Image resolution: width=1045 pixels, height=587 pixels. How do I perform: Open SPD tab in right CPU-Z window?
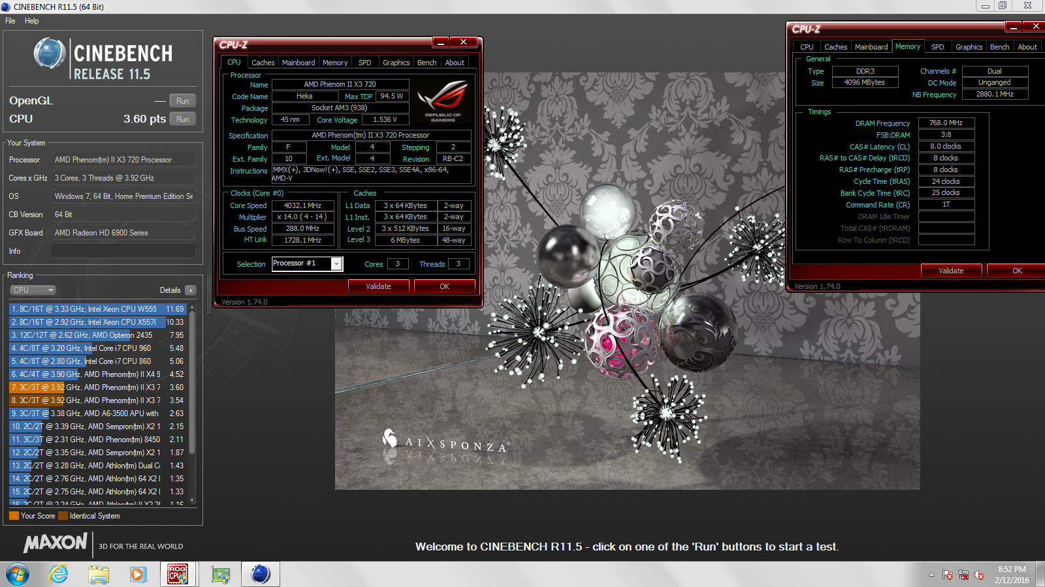(938, 47)
